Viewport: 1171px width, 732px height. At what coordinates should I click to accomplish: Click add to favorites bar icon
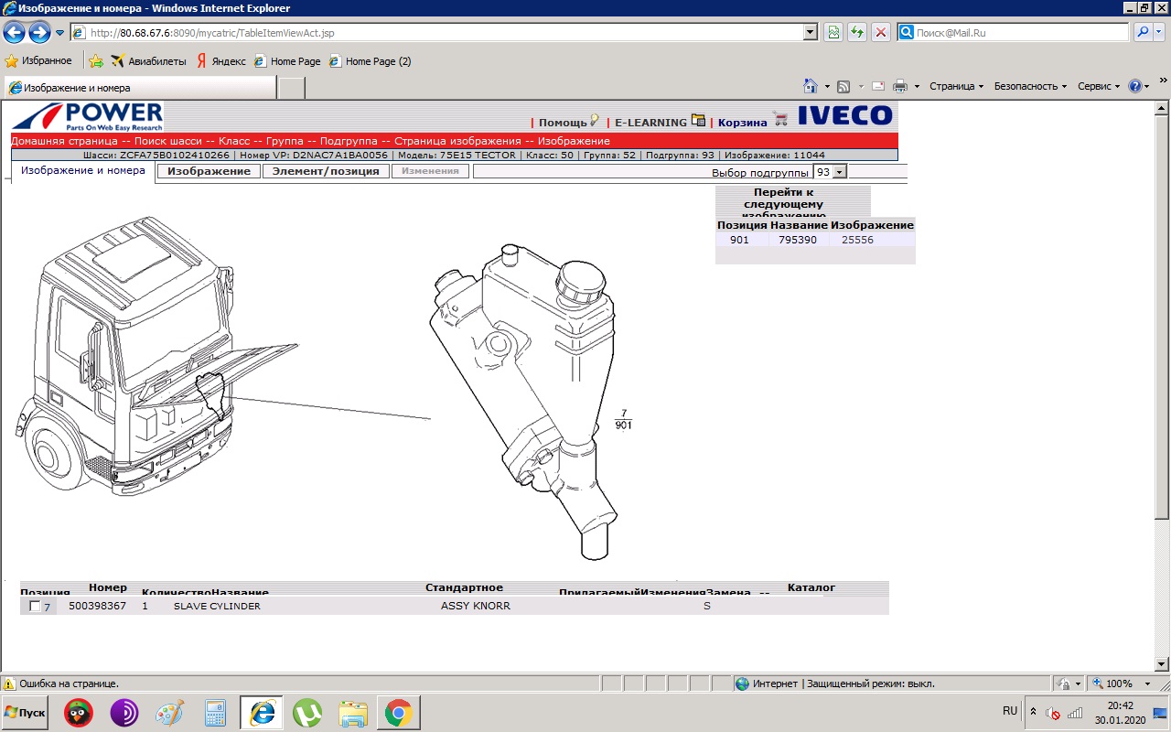(96, 61)
